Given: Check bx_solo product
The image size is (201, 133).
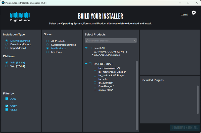Looking at the screenshot, I should pos(95,79).
